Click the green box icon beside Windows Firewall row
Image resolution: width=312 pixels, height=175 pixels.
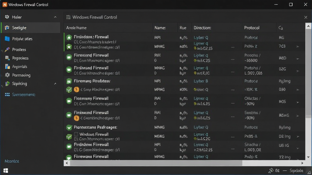coord(69,137)
